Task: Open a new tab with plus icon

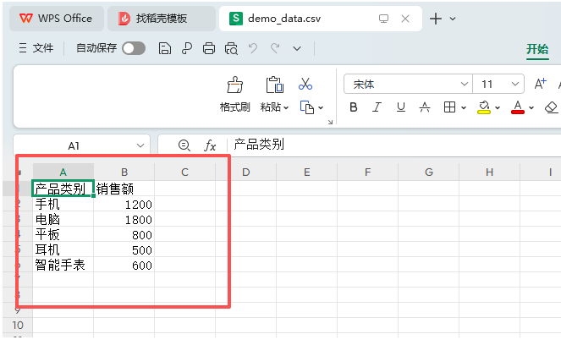Action: (x=436, y=19)
